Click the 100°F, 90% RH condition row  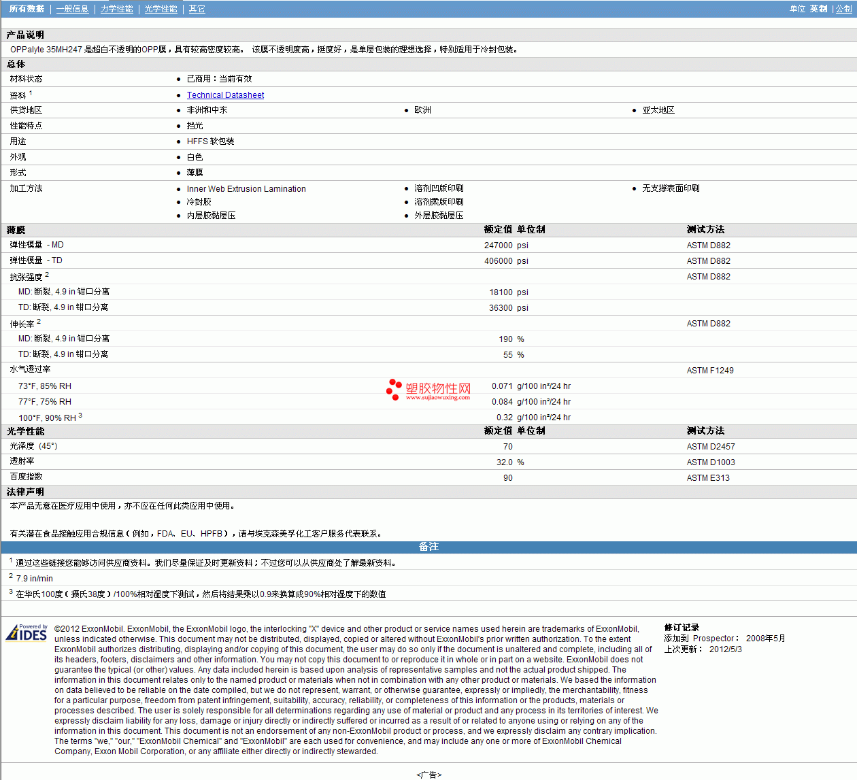[x=50, y=418]
